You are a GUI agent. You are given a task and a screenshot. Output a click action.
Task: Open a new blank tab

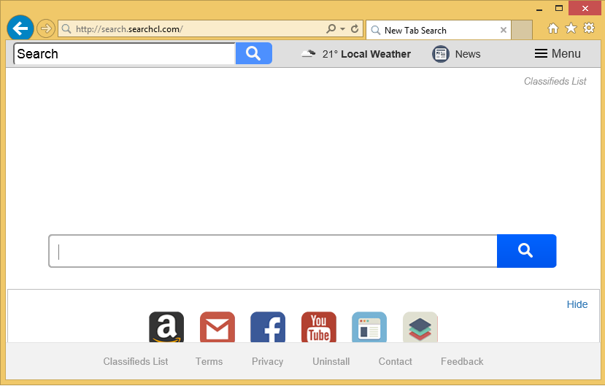pyautogui.click(x=522, y=30)
